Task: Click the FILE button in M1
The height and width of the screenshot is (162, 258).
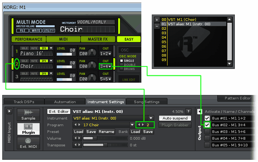Action: (22, 31)
